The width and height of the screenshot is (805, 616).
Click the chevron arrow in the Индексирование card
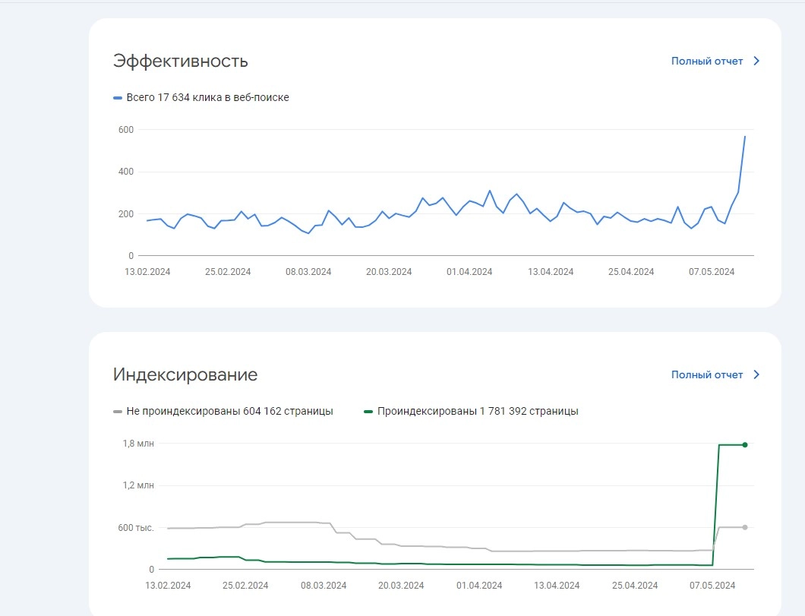(x=756, y=374)
